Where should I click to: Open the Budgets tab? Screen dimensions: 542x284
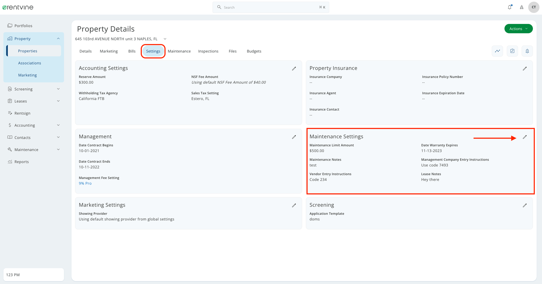254,51
